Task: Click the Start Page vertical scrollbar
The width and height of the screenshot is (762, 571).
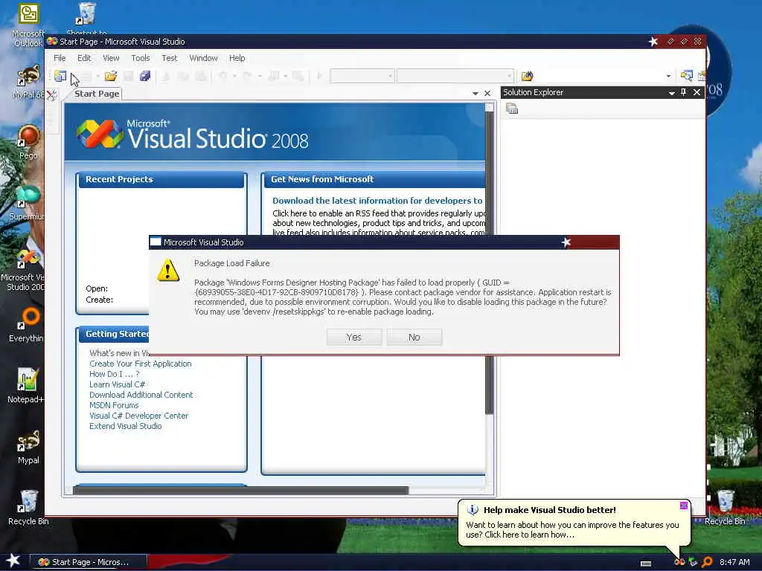Action: pyautogui.click(x=490, y=262)
